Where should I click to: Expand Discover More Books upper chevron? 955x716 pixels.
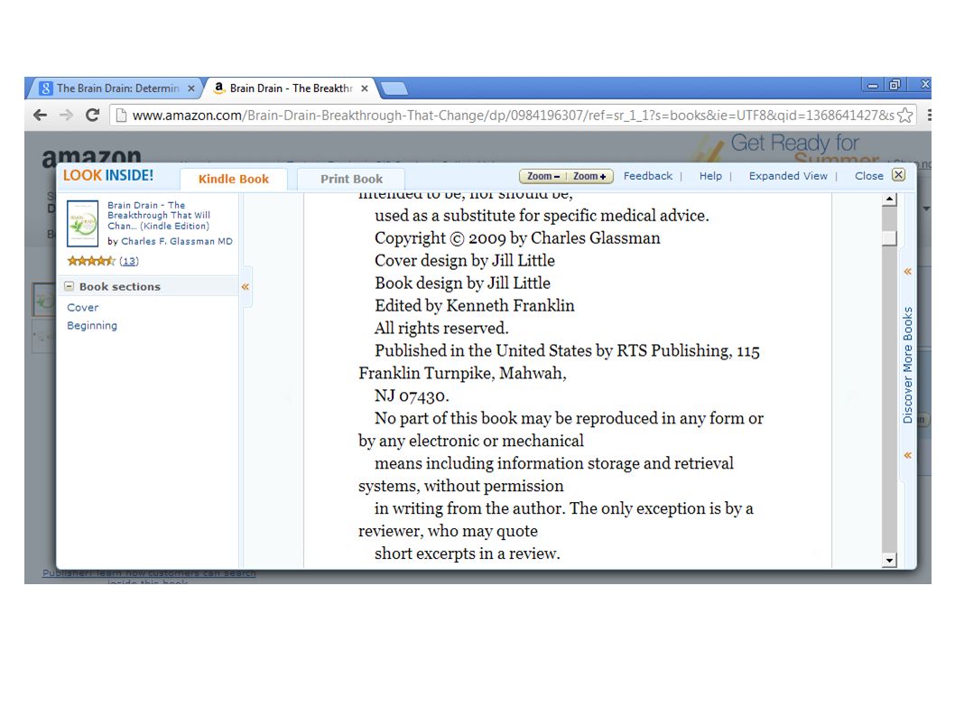pos(907,271)
